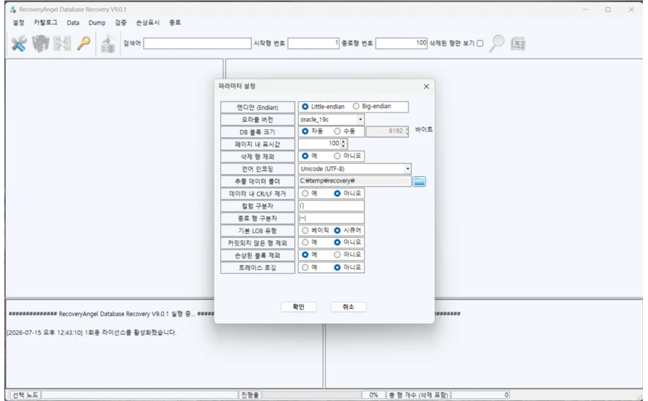The width and height of the screenshot is (648, 401).
Task: Open the 검증 menu
Action: coord(120,22)
